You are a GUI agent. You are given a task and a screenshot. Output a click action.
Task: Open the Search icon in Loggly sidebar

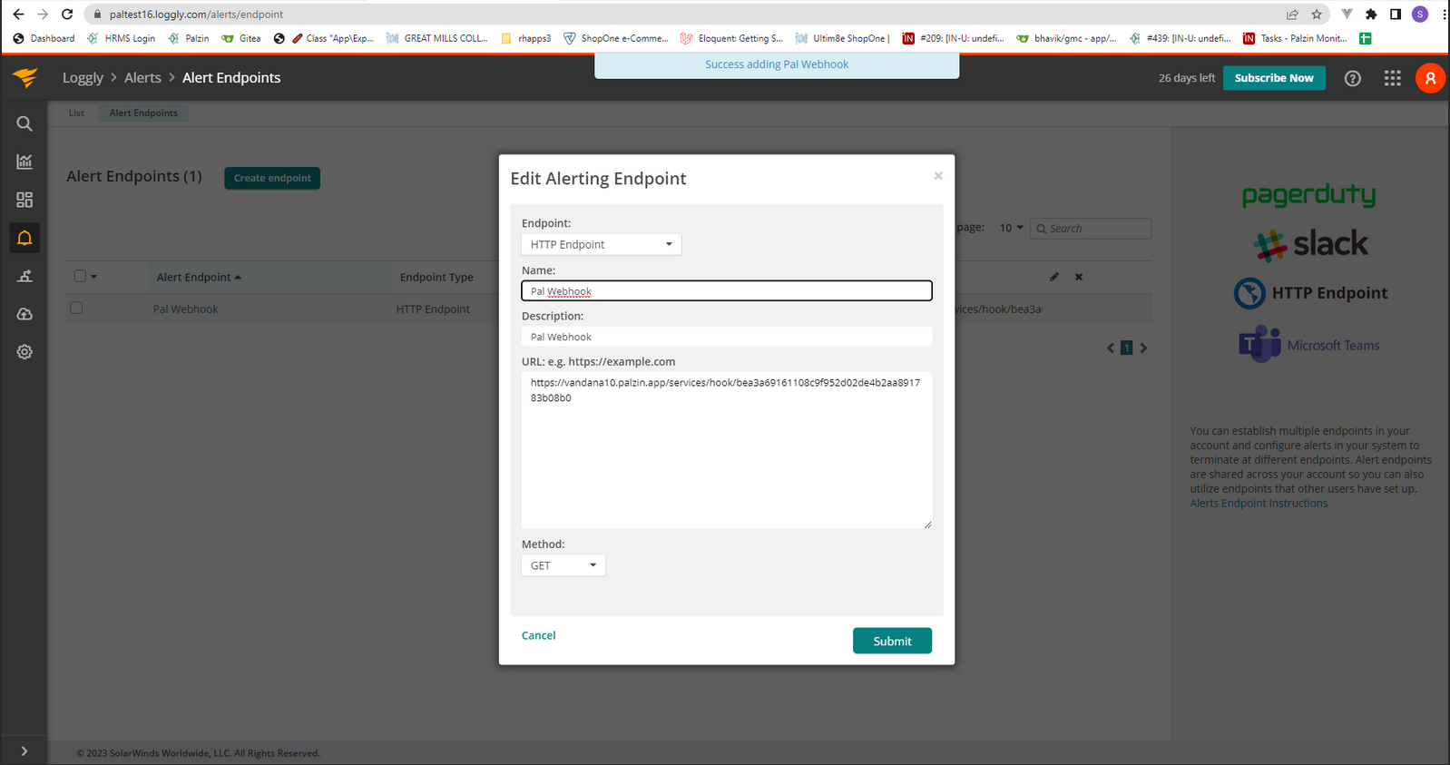(24, 123)
